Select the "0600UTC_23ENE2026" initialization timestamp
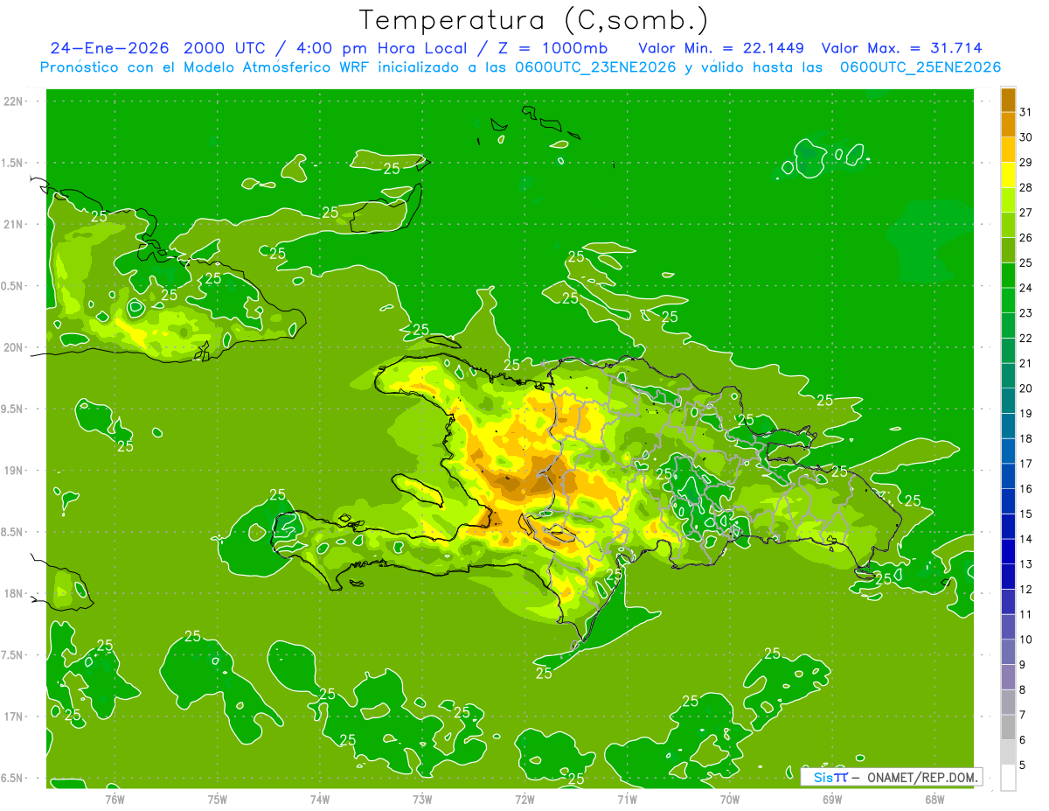This screenshot has height=811, width=1049. pos(594,67)
